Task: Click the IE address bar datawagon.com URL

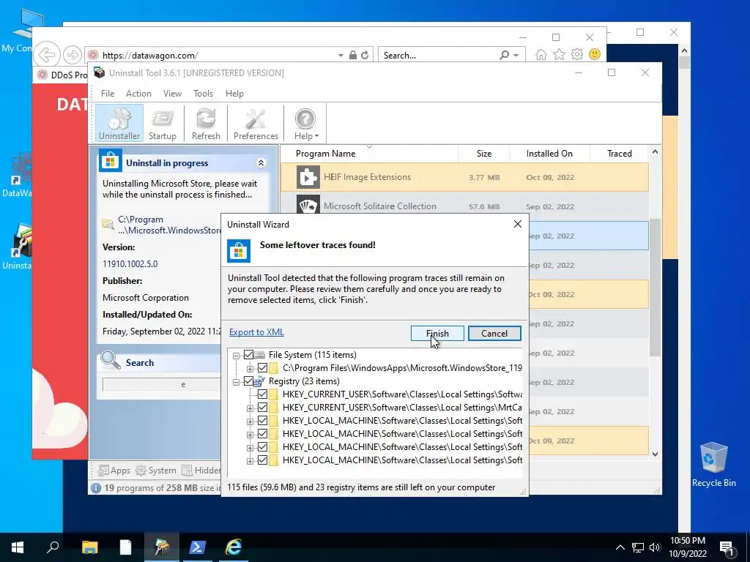Action: [x=150, y=56]
